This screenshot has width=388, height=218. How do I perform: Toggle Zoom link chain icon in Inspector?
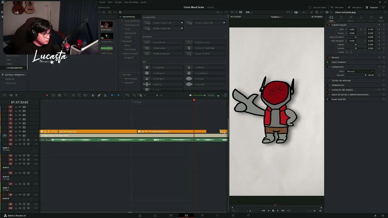361,29
